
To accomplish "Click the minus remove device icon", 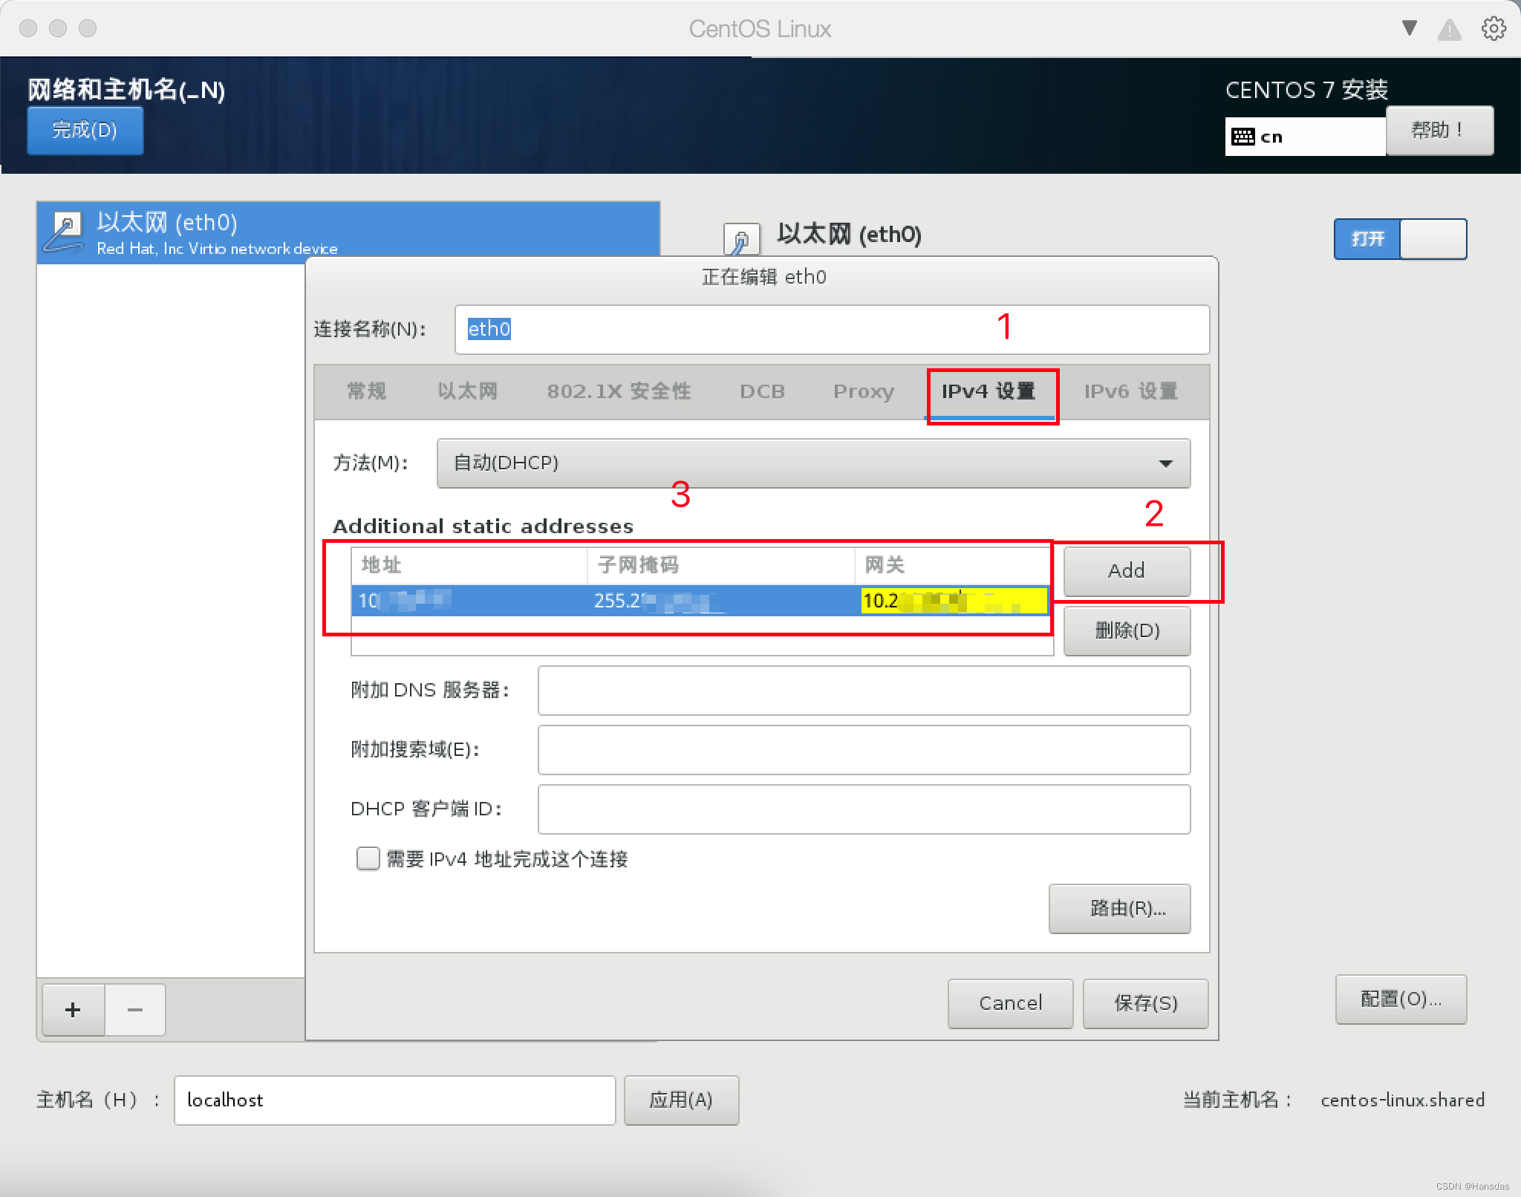I will click(135, 1010).
